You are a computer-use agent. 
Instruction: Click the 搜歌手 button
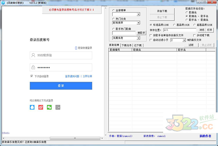pos(141,33)
